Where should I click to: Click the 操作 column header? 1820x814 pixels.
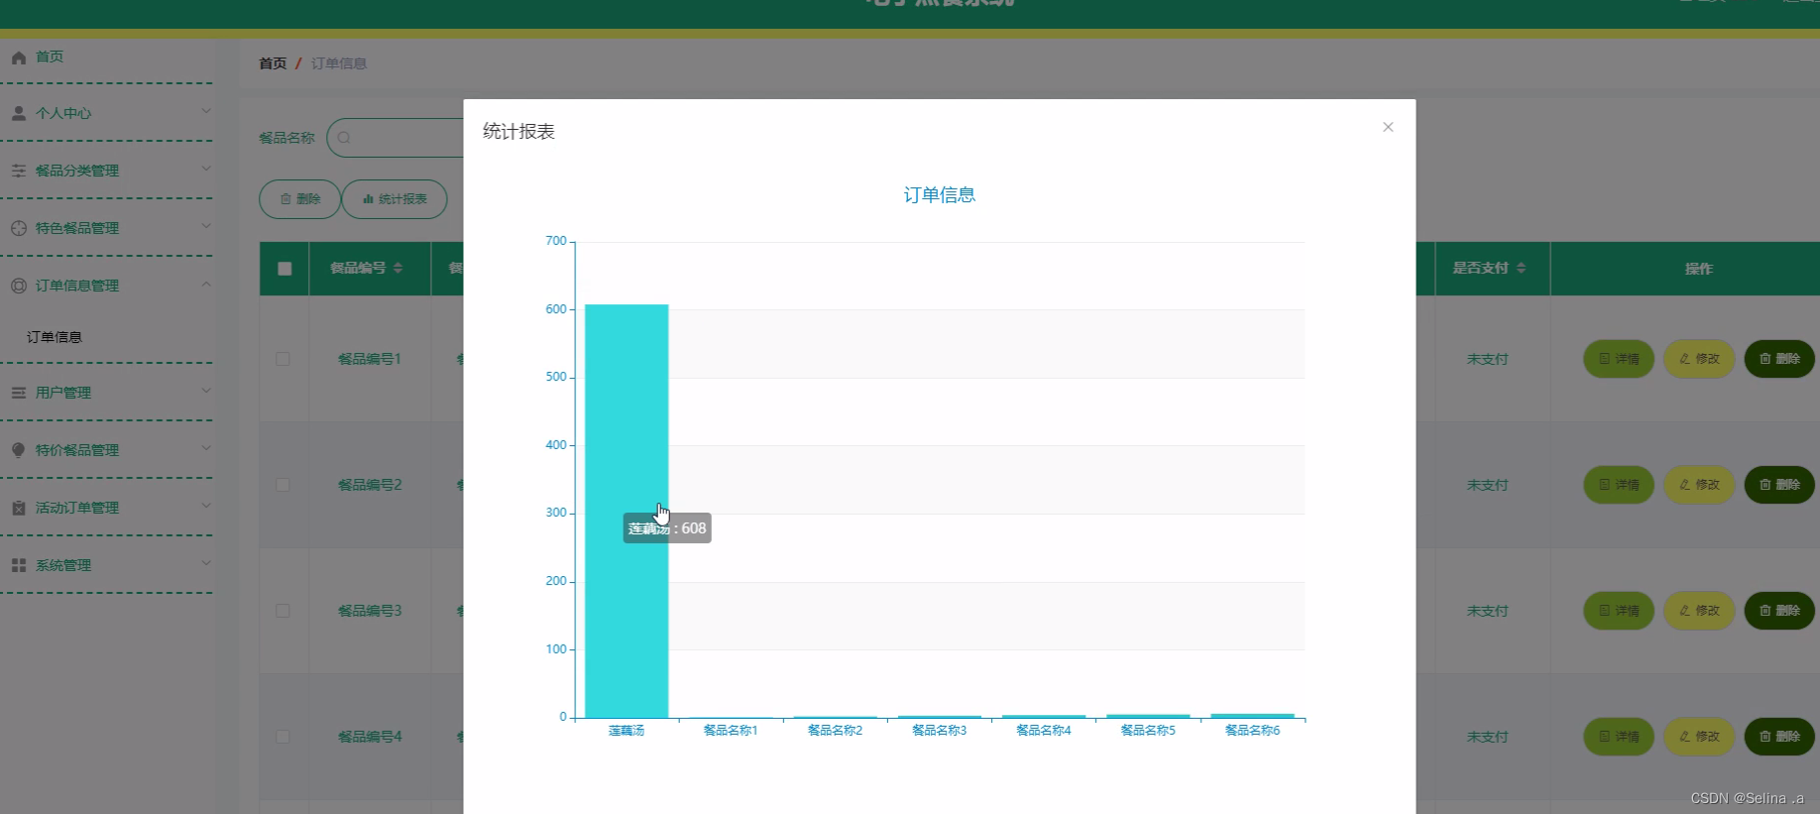coord(1699,269)
